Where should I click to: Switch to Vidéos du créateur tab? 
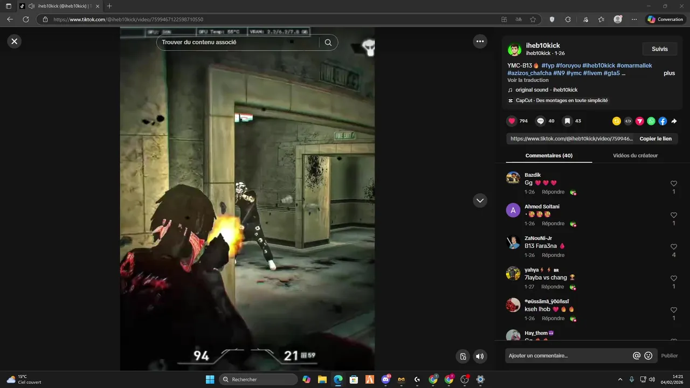[x=635, y=156]
